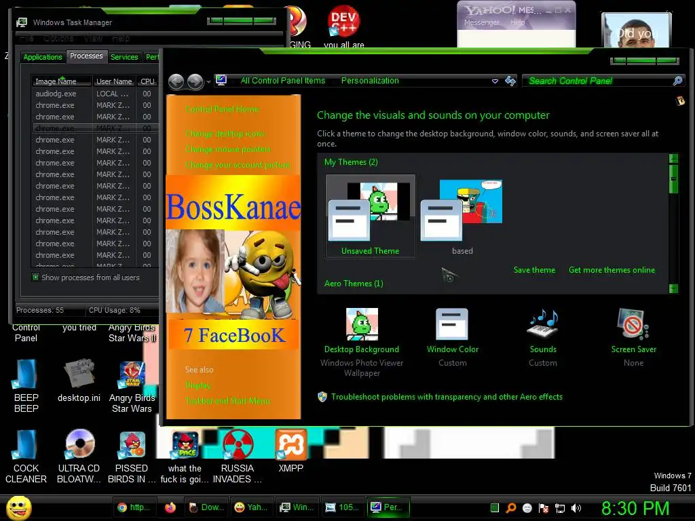Click the 8:30 PM taskbar clock

[x=635, y=508]
